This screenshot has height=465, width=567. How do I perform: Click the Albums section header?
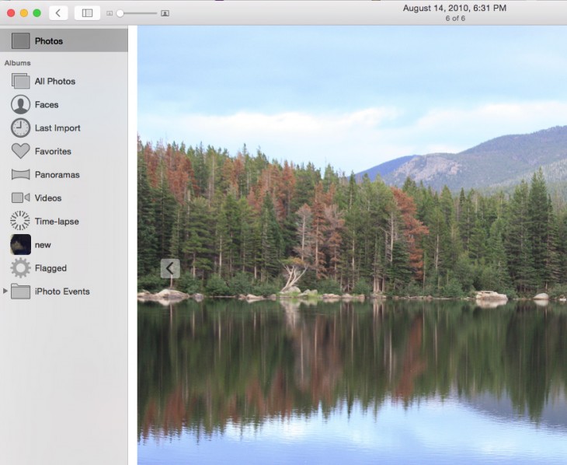(x=17, y=63)
